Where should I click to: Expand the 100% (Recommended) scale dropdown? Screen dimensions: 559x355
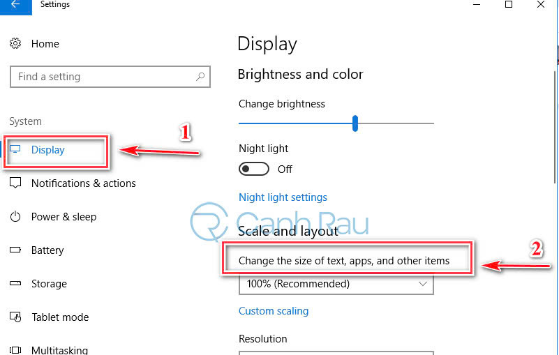point(336,284)
